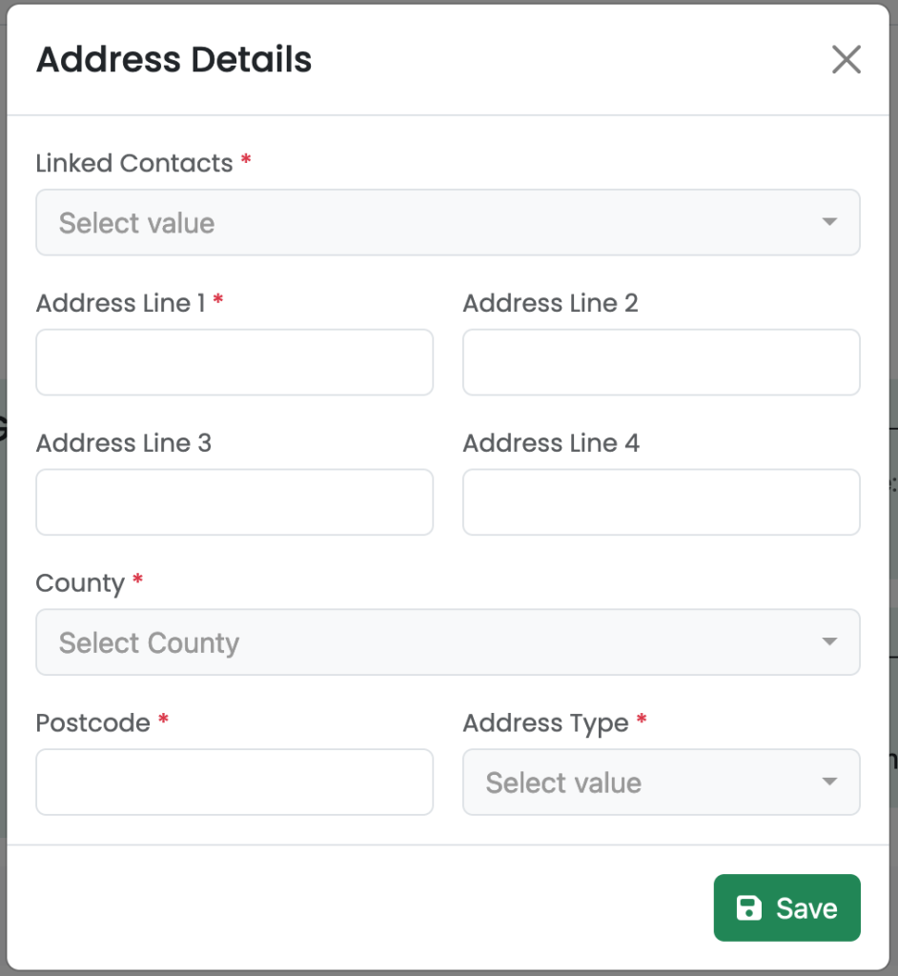Save the address details
Image resolution: width=898 pixels, height=976 pixels.
pyautogui.click(x=786, y=907)
